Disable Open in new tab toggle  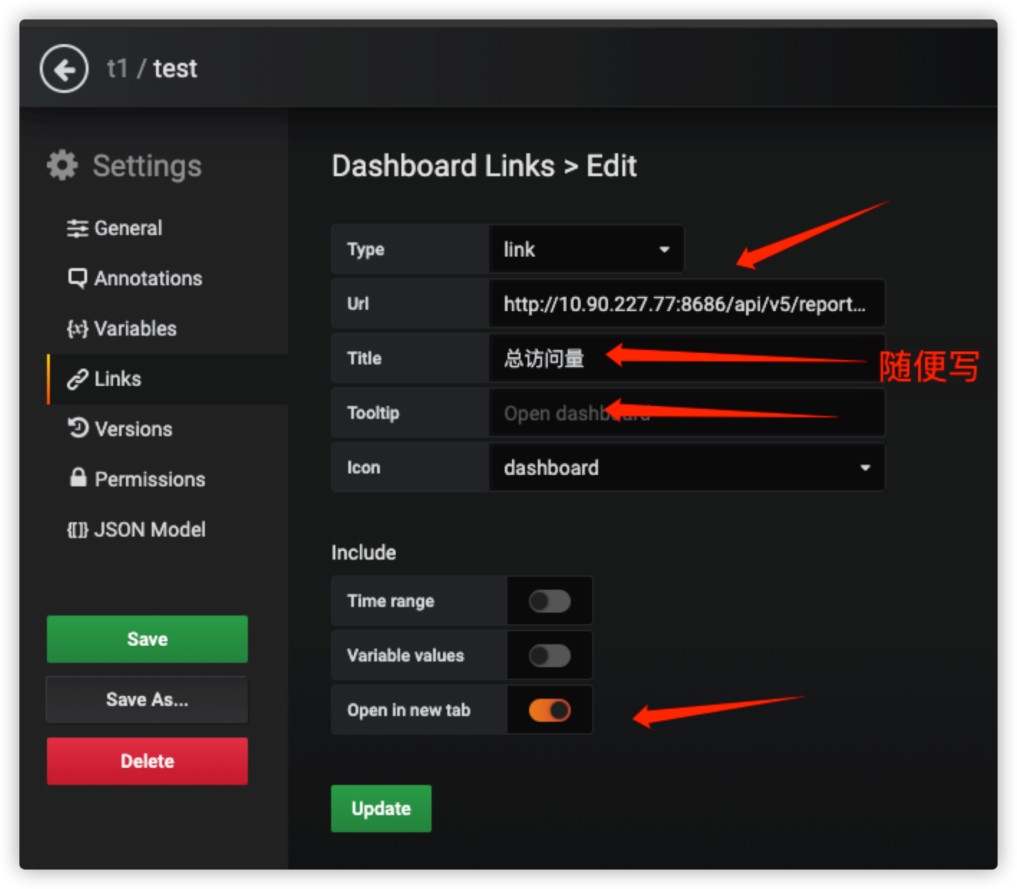coord(549,710)
